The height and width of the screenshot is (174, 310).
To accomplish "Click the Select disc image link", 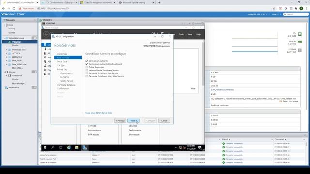I will coord(290,101).
